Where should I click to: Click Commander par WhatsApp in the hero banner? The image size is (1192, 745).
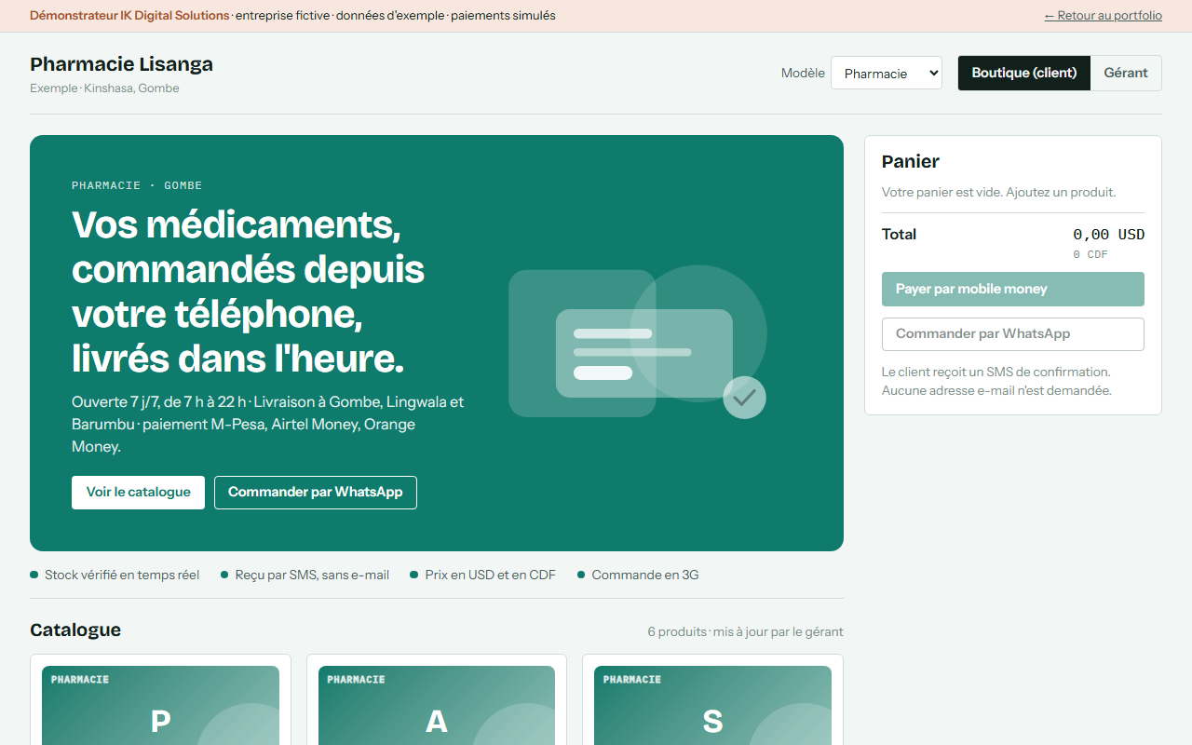pos(316,492)
